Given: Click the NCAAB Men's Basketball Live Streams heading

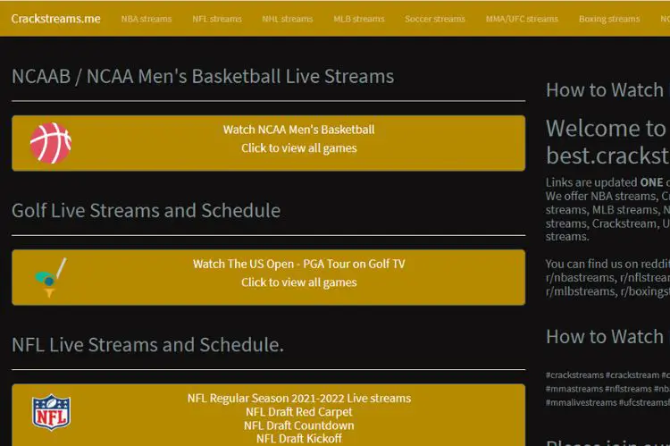Looking at the screenshot, I should tap(203, 77).
